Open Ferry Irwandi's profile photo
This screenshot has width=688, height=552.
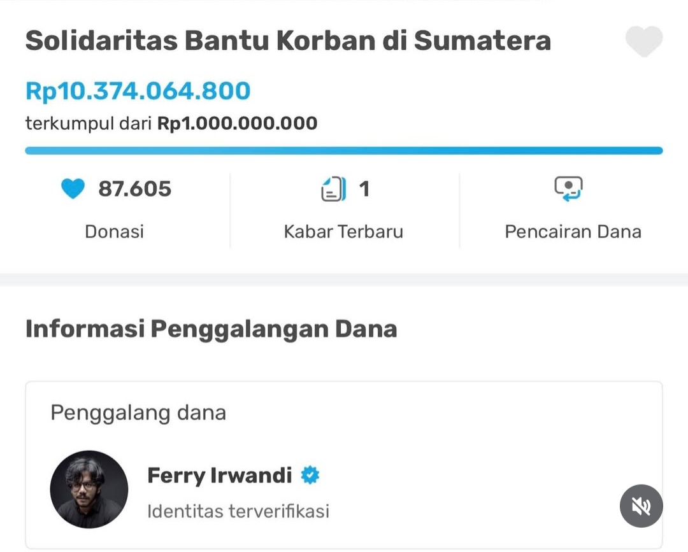89,489
